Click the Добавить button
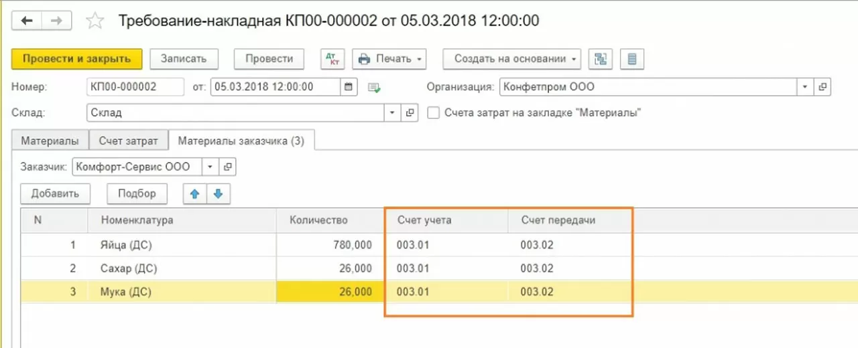858x348 pixels. click(x=55, y=193)
